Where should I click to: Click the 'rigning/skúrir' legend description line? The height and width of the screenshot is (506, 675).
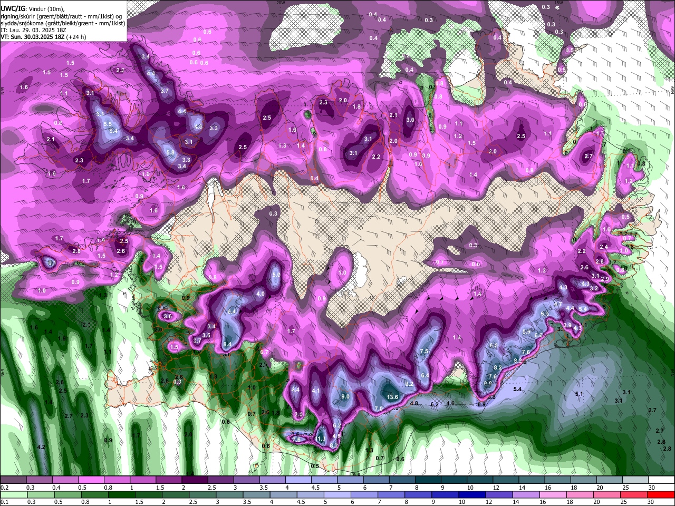click(62, 16)
